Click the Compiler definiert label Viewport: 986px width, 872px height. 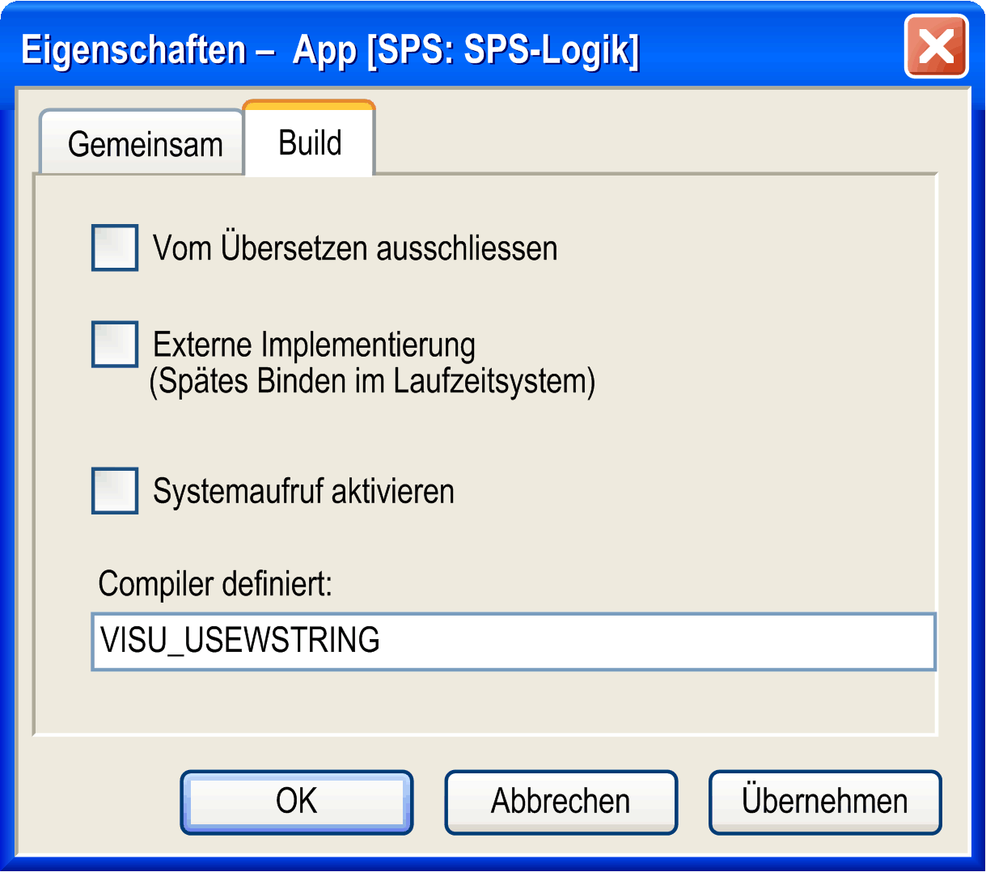[215, 583]
